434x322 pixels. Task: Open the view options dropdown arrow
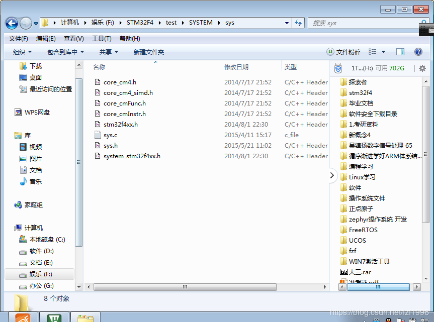coord(383,52)
